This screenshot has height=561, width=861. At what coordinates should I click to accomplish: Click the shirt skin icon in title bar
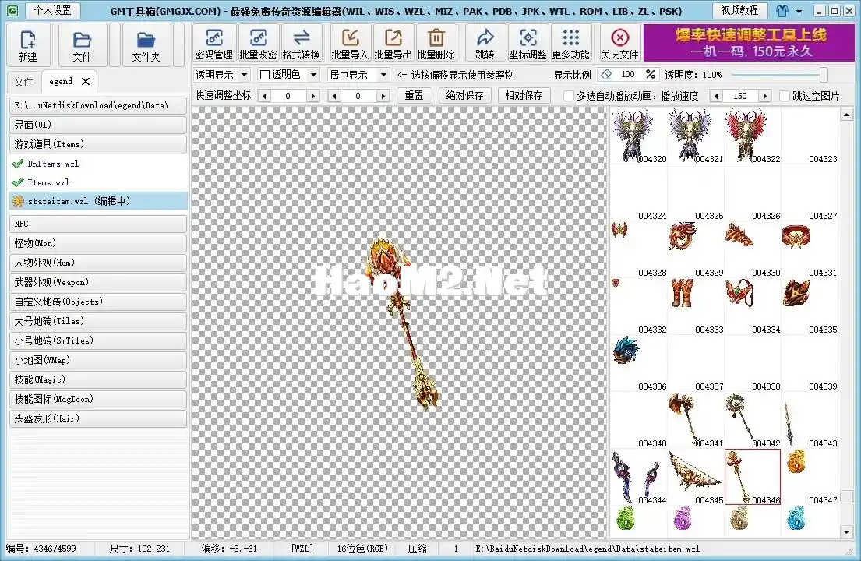click(x=782, y=11)
